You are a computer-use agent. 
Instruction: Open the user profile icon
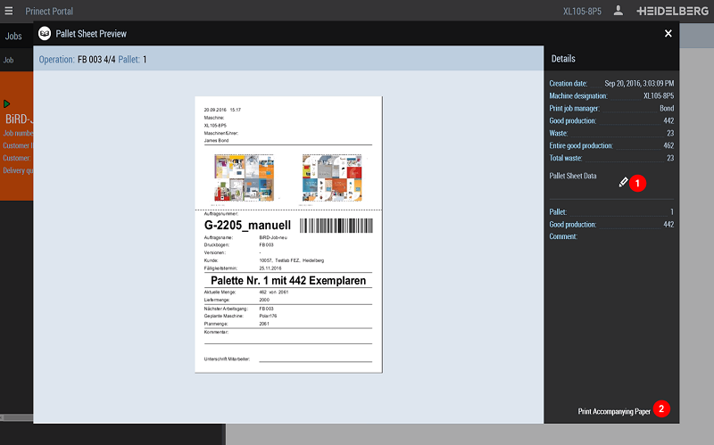[x=619, y=12]
